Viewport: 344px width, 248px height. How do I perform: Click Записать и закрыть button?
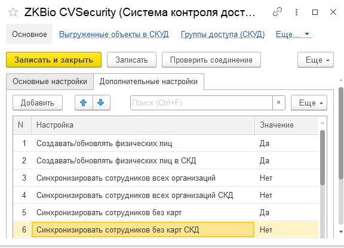[54, 60]
